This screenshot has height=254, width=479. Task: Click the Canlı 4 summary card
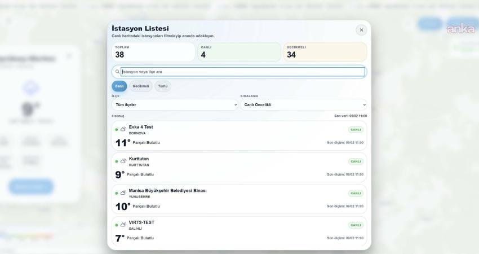pyautogui.click(x=239, y=52)
